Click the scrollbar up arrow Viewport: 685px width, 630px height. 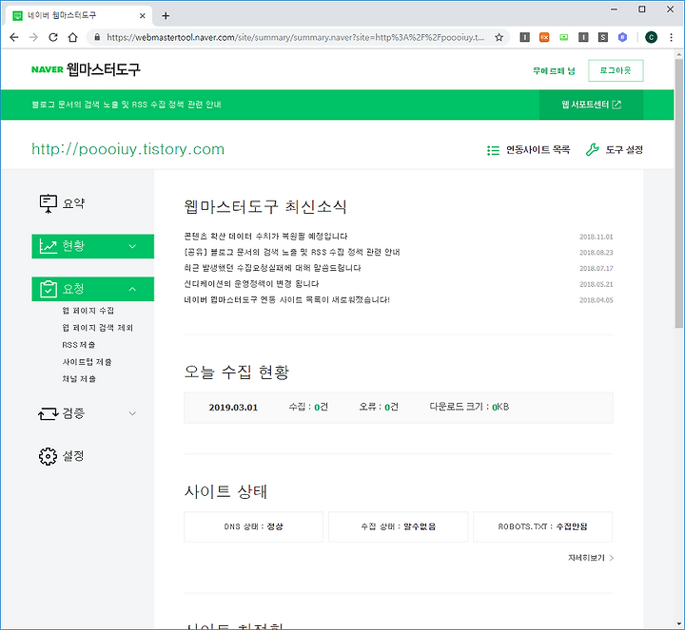pos(678,54)
